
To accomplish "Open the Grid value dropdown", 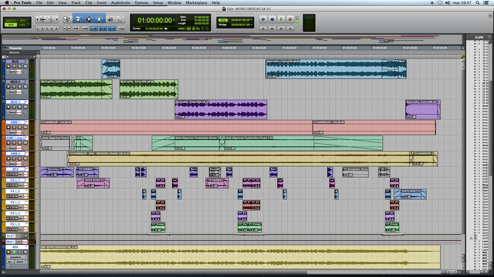I will pyautogui.click(x=251, y=20).
